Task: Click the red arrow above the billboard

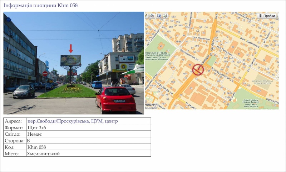Action: [71, 49]
